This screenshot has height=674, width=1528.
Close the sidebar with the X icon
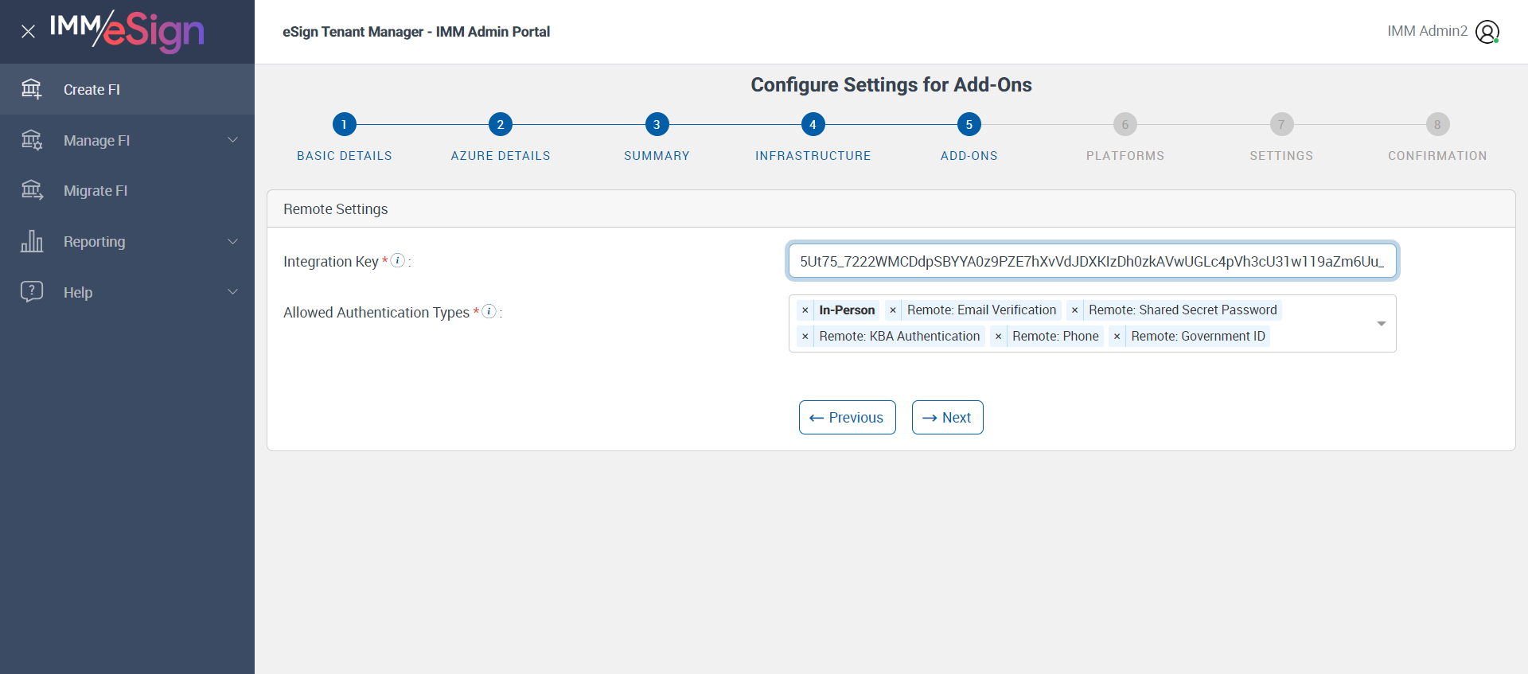click(28, 32)
